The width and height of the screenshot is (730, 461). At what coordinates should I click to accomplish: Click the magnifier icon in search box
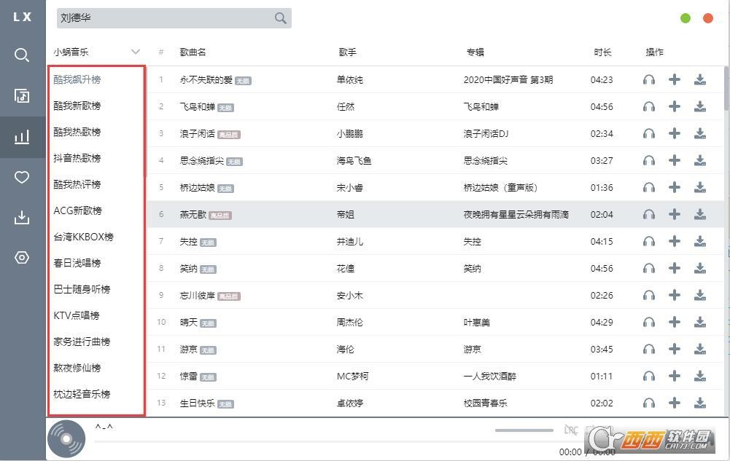tap(280, 18)
